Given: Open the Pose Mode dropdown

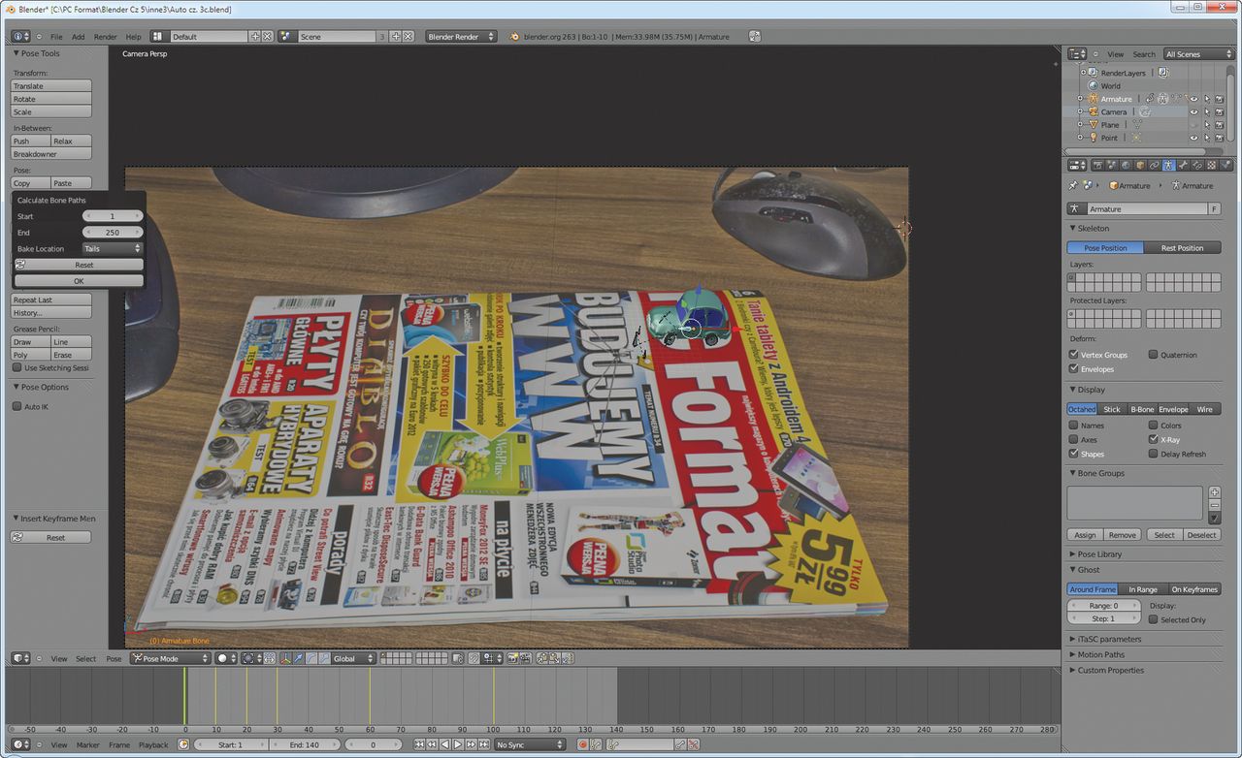Looking at the screenshot, I should pos(171,658).
